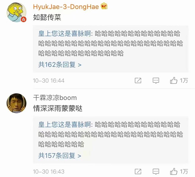
Task: Open the 干霖凉凉boom username profile
Action: 55,98
